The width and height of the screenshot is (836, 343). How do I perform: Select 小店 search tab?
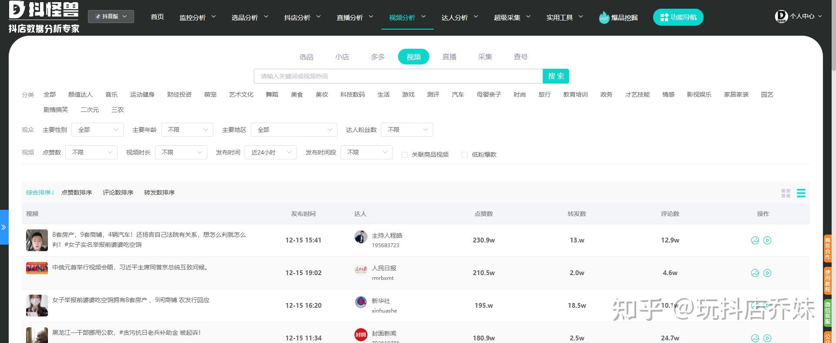coord(342,57)
